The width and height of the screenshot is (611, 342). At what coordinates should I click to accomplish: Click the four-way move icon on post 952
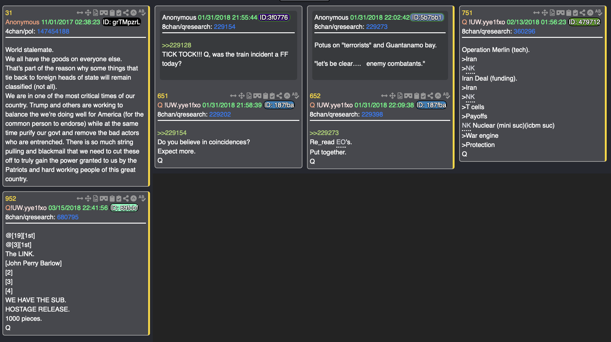coord(88,198)
